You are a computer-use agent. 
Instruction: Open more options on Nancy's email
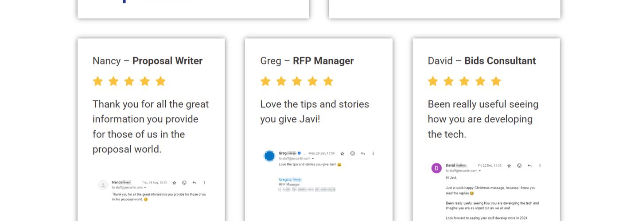204,183
